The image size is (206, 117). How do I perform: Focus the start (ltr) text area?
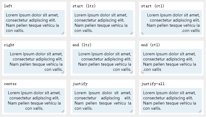(103, 22)
